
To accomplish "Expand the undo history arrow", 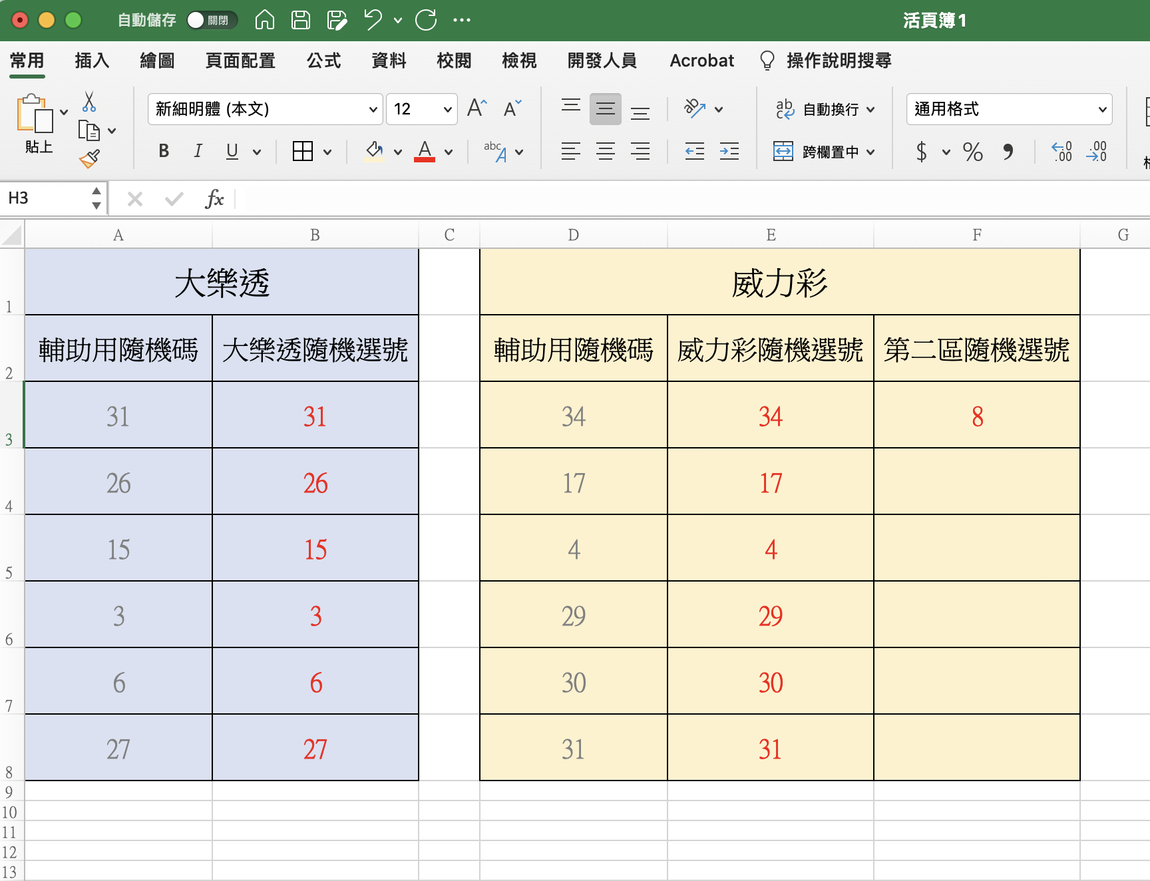I will coord(398,20).
